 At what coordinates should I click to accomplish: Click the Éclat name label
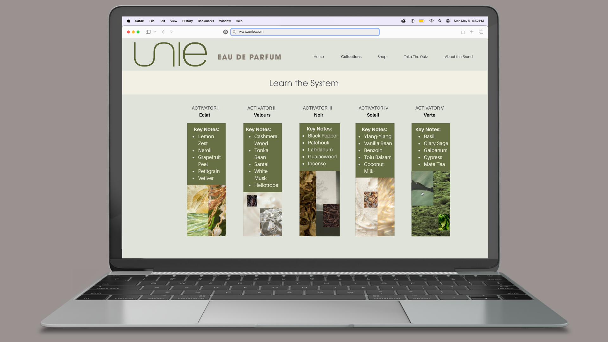coord(205,115)
